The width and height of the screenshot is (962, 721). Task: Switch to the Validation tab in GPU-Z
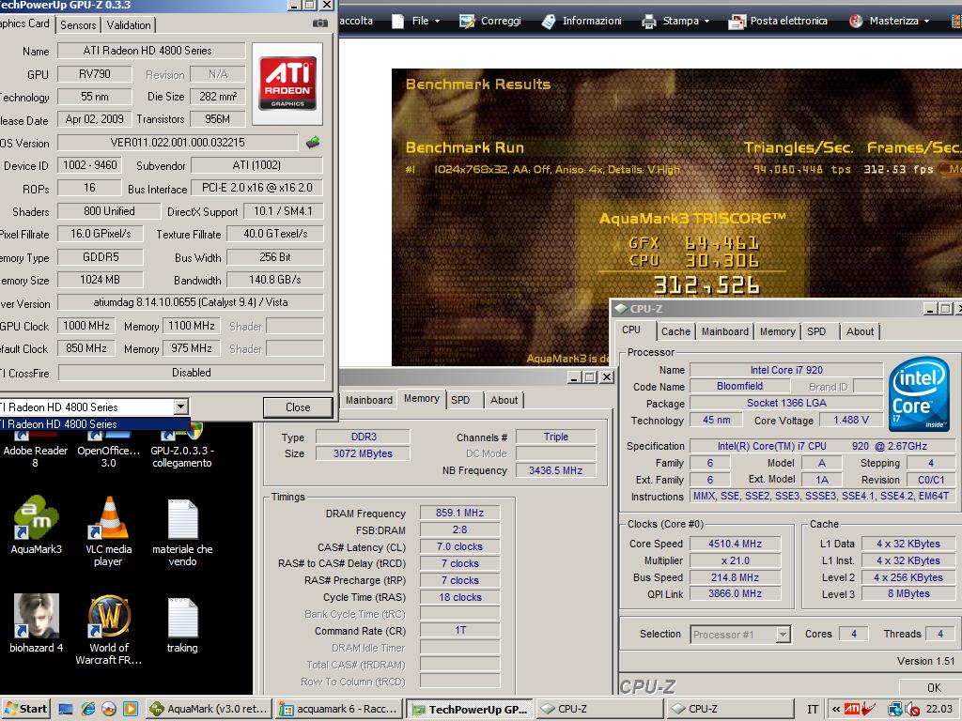[128, 25]
